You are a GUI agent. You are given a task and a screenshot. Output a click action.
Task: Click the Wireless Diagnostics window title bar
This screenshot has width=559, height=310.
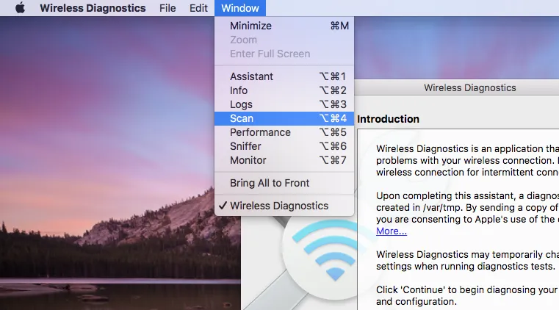click(469, 87)
